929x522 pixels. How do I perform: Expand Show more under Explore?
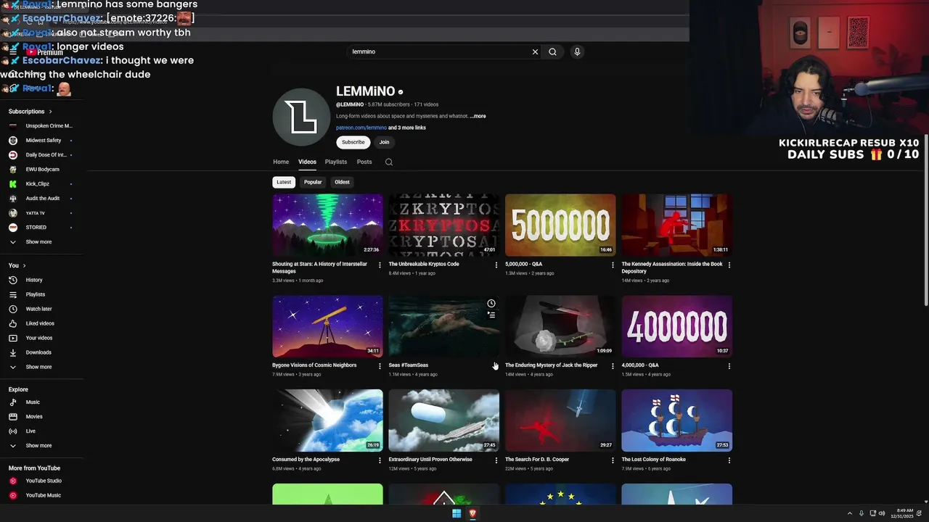click(x=38, y=446)
